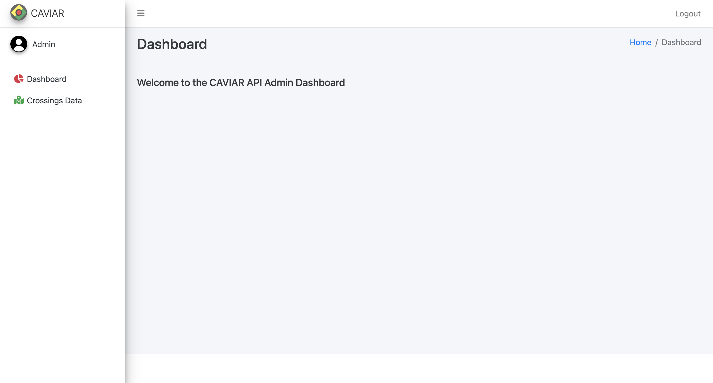
Task: Toggle the sidebar with the hamburger icon
Action: tap(141, 13)
